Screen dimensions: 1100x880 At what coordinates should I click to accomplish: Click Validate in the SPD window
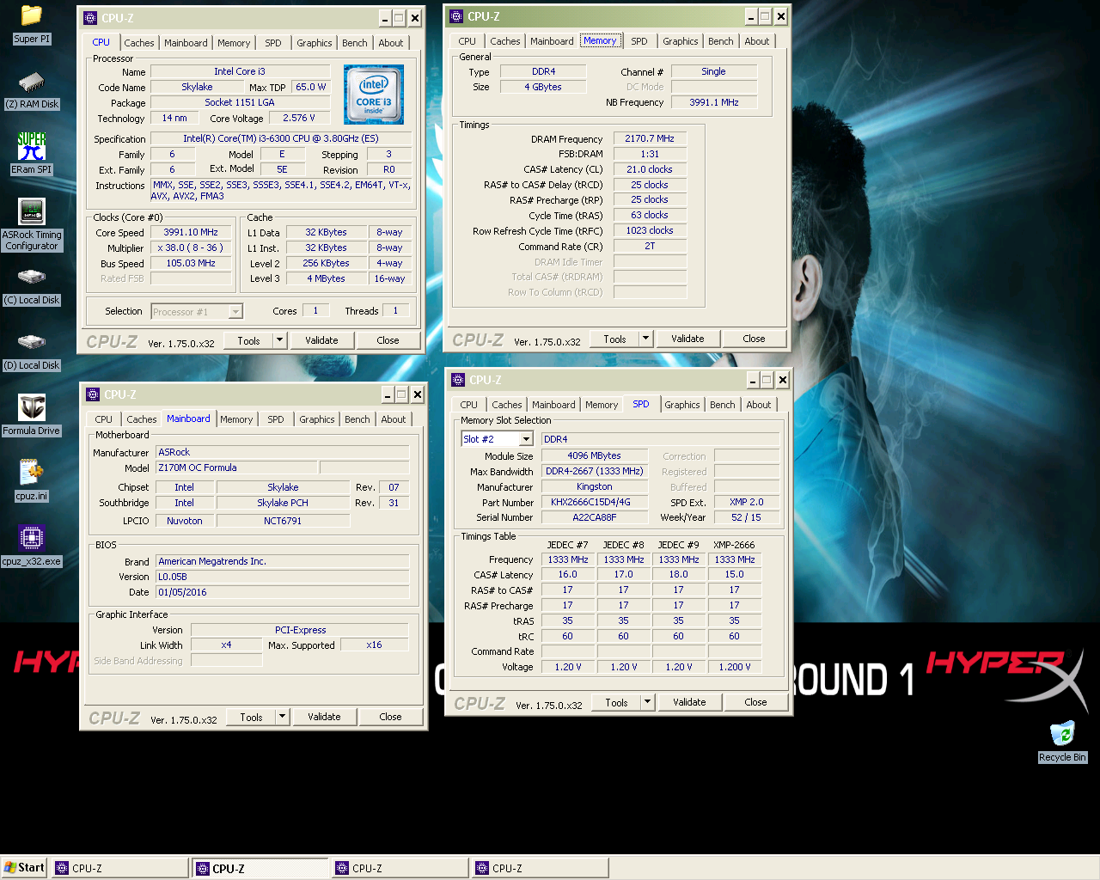point(689,702)
